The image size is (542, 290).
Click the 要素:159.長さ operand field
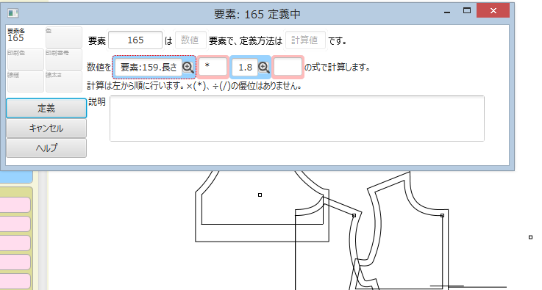point(149,68)
